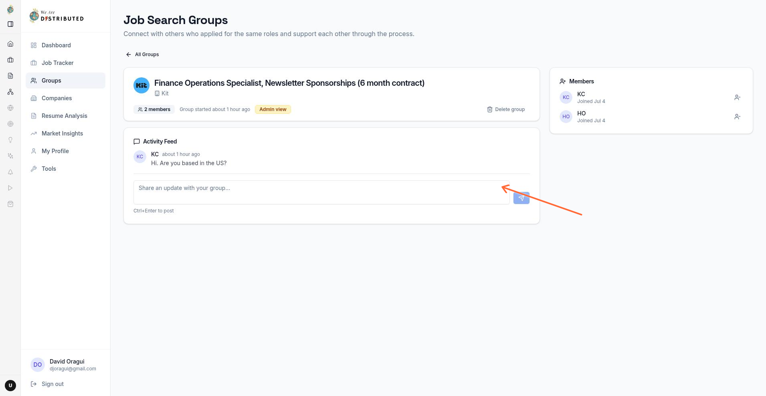Click the blue send message button

click(x=521, y=198)
